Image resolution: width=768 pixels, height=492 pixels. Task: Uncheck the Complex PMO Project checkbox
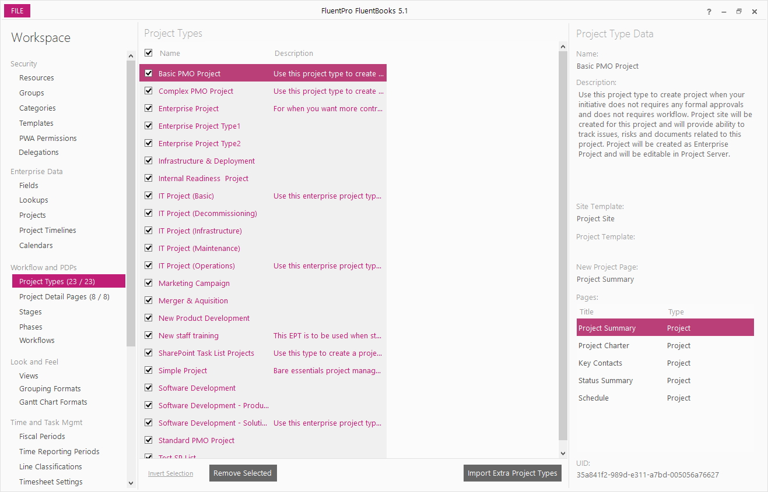pyautogui.click(x=149, y=91)
